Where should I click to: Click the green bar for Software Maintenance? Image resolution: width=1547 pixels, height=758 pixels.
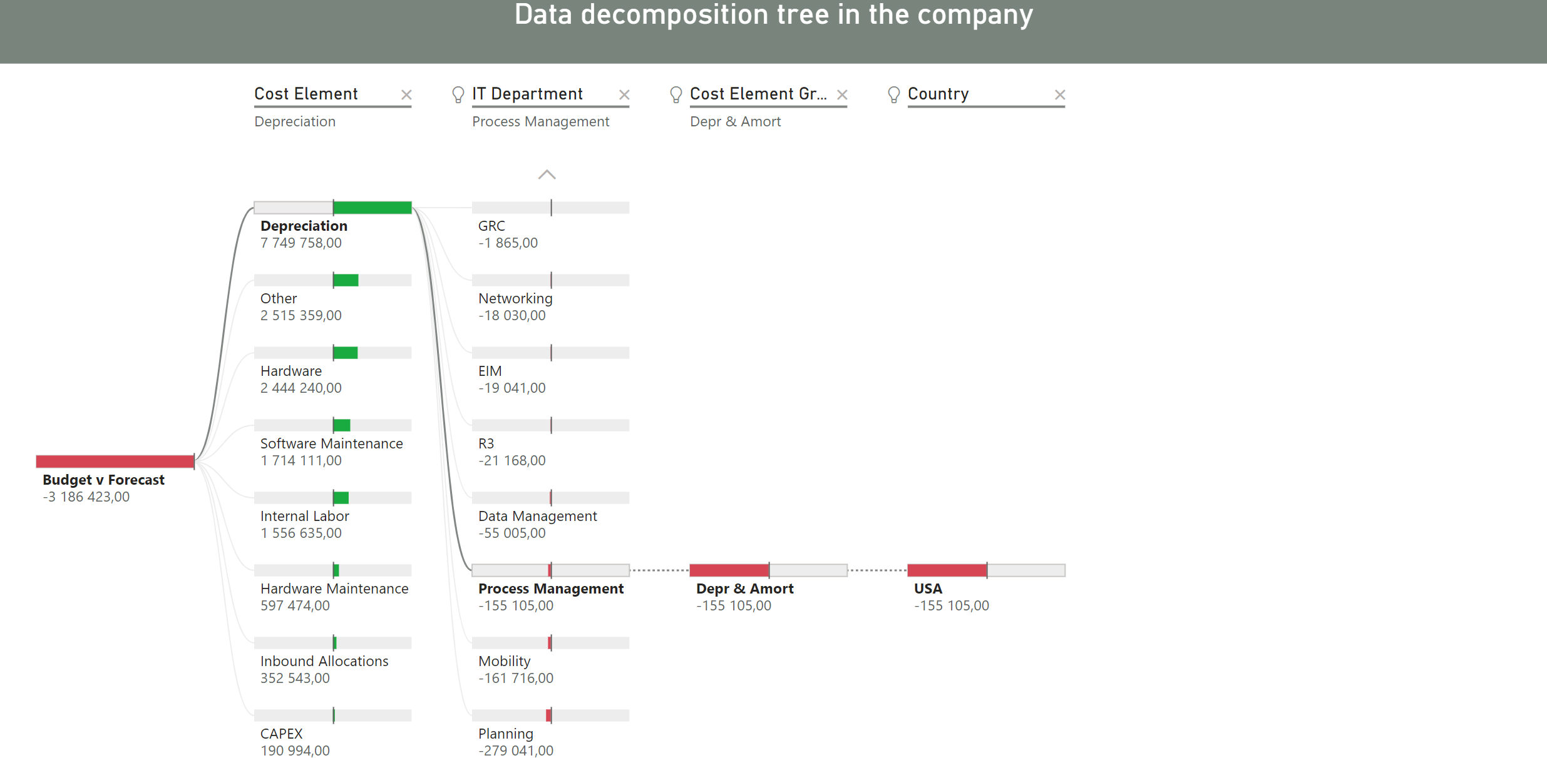click(x=342, y=425)
